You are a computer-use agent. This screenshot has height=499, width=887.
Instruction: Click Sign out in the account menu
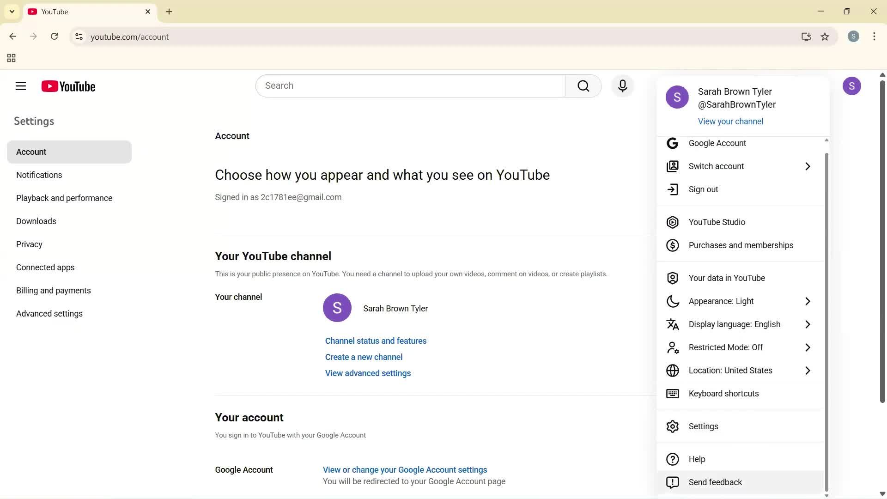703,189
